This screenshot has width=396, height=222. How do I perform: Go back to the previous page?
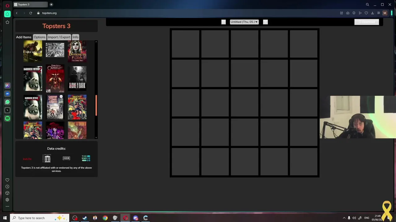(x=17, y=13)
